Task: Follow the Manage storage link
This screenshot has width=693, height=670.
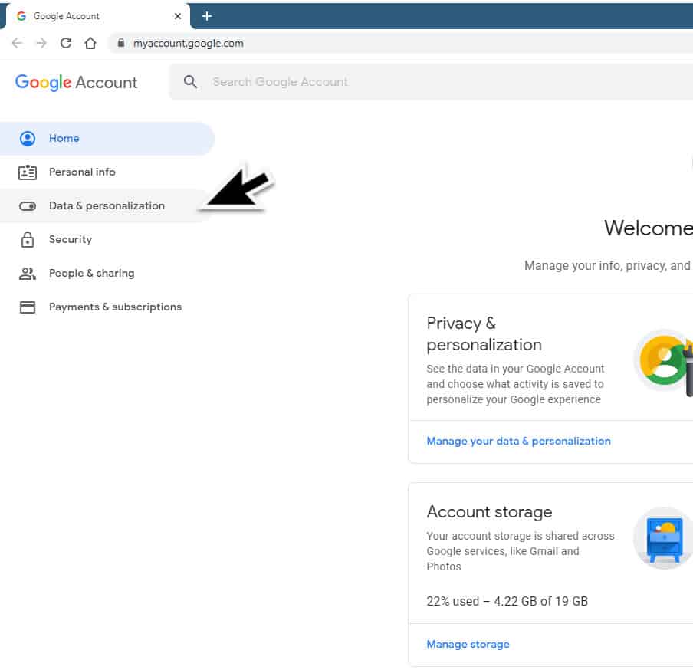Action: point(468,644)
